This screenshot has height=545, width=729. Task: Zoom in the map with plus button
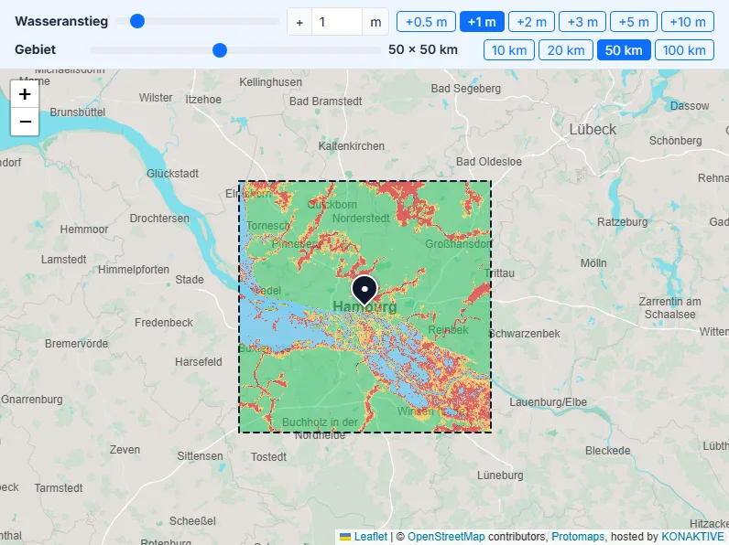[x=25, y=94]
